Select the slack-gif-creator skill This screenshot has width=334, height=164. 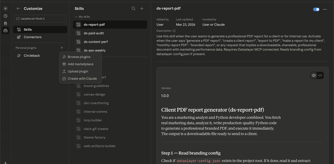click(x=110, y=129)
